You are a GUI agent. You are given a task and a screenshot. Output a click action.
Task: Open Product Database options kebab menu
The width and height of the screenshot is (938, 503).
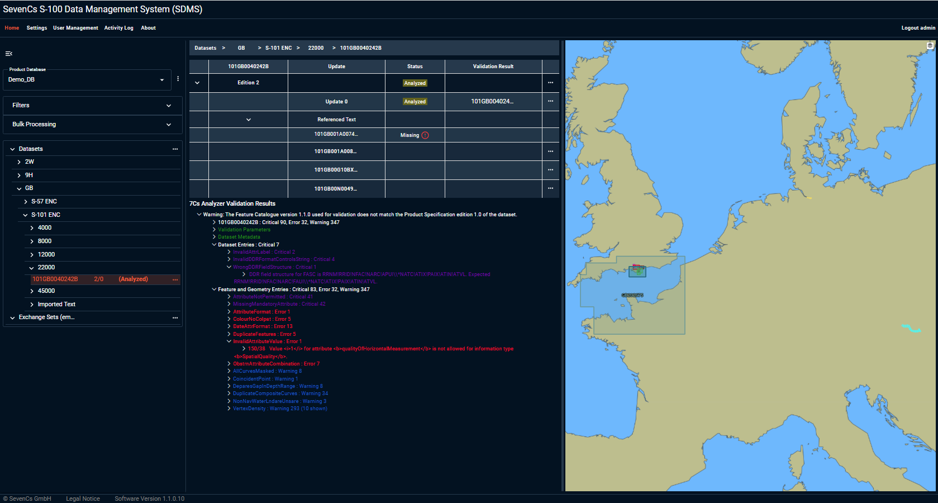pos(178,79)
